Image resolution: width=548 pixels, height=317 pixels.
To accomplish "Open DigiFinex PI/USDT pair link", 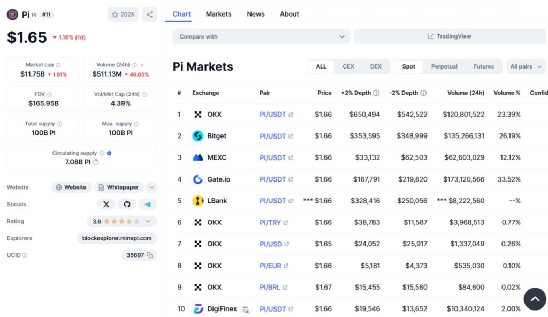I will point(276,309).
